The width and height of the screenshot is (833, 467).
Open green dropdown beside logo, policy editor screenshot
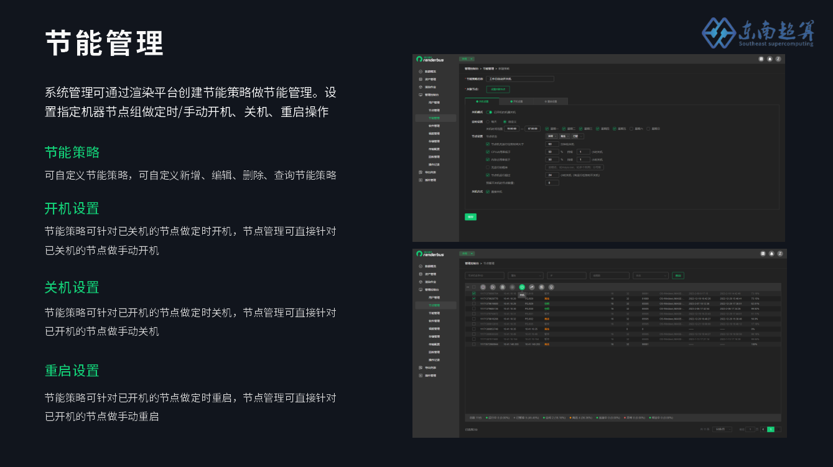coord(467,58)
